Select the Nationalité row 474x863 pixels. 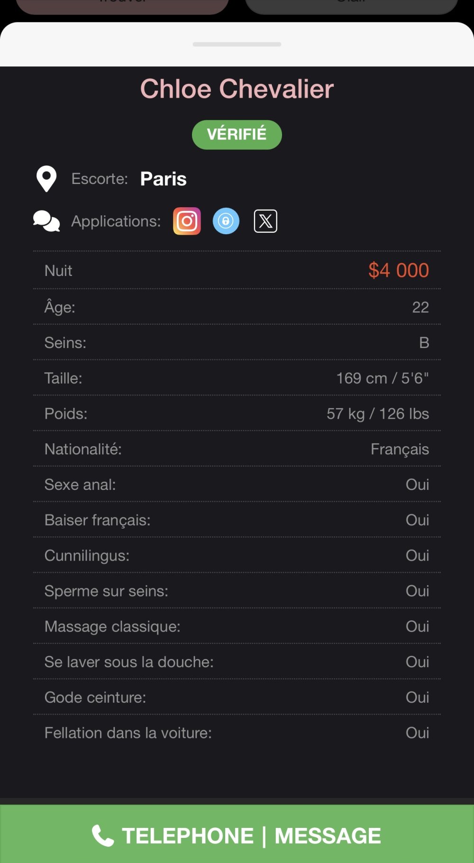point(237,449)
